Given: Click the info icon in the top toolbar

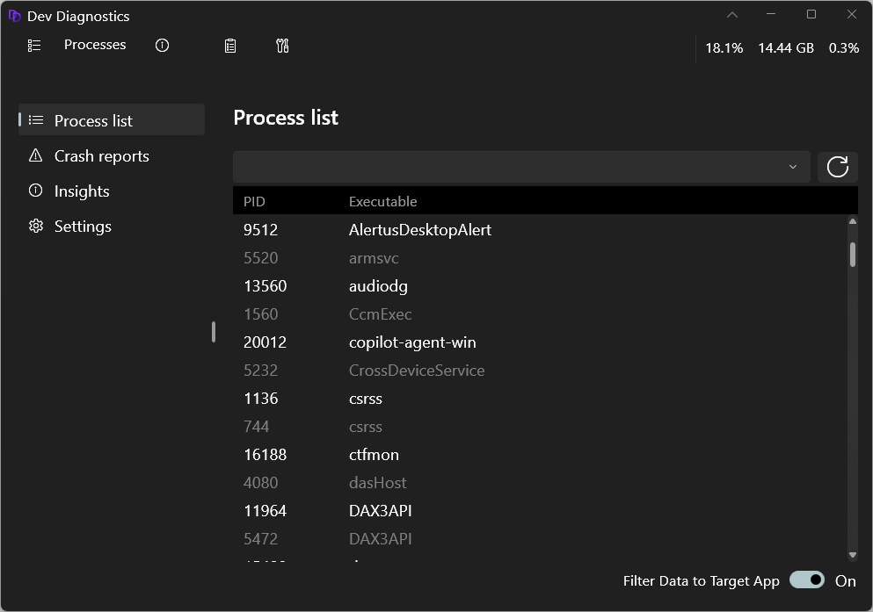Looking at the screenshot, I should pyautogui.click(x=162, y=46).
